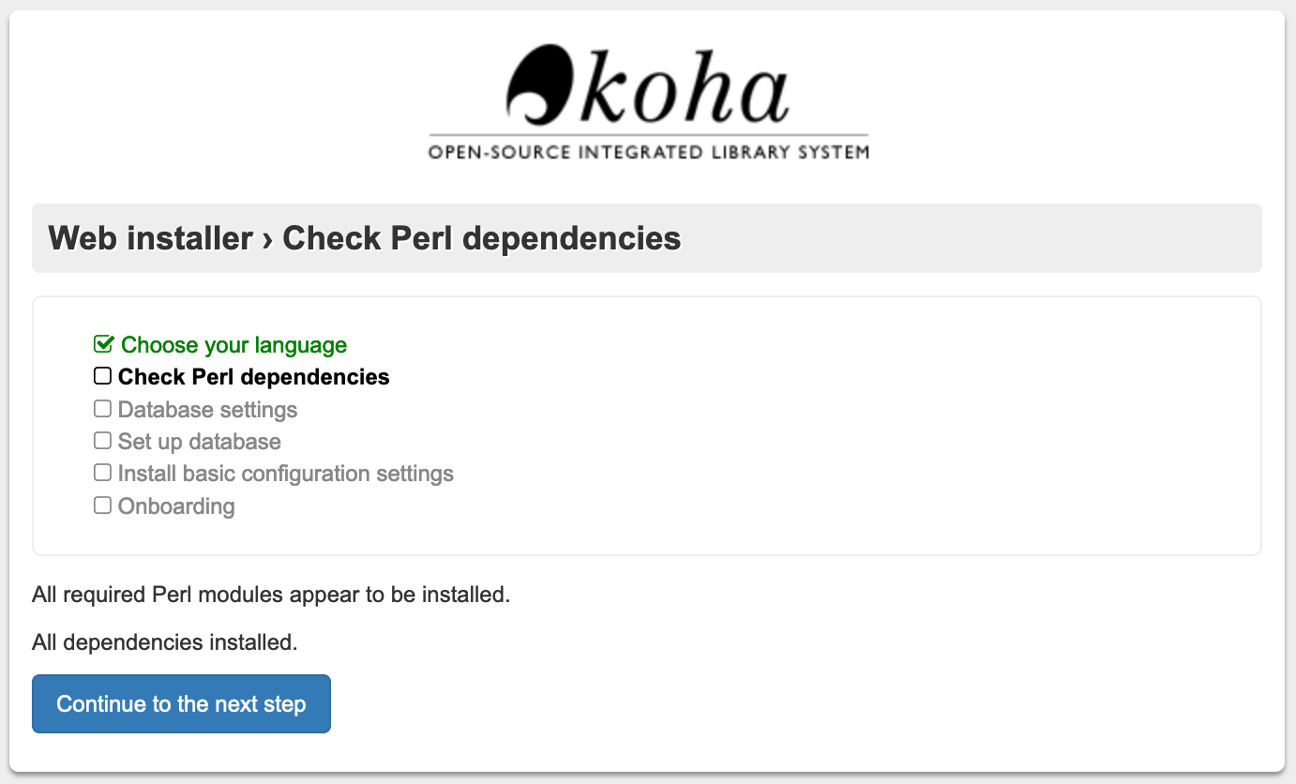Click the chevron separator in the page heading
1296x784 pixels.
pos(267,239)
